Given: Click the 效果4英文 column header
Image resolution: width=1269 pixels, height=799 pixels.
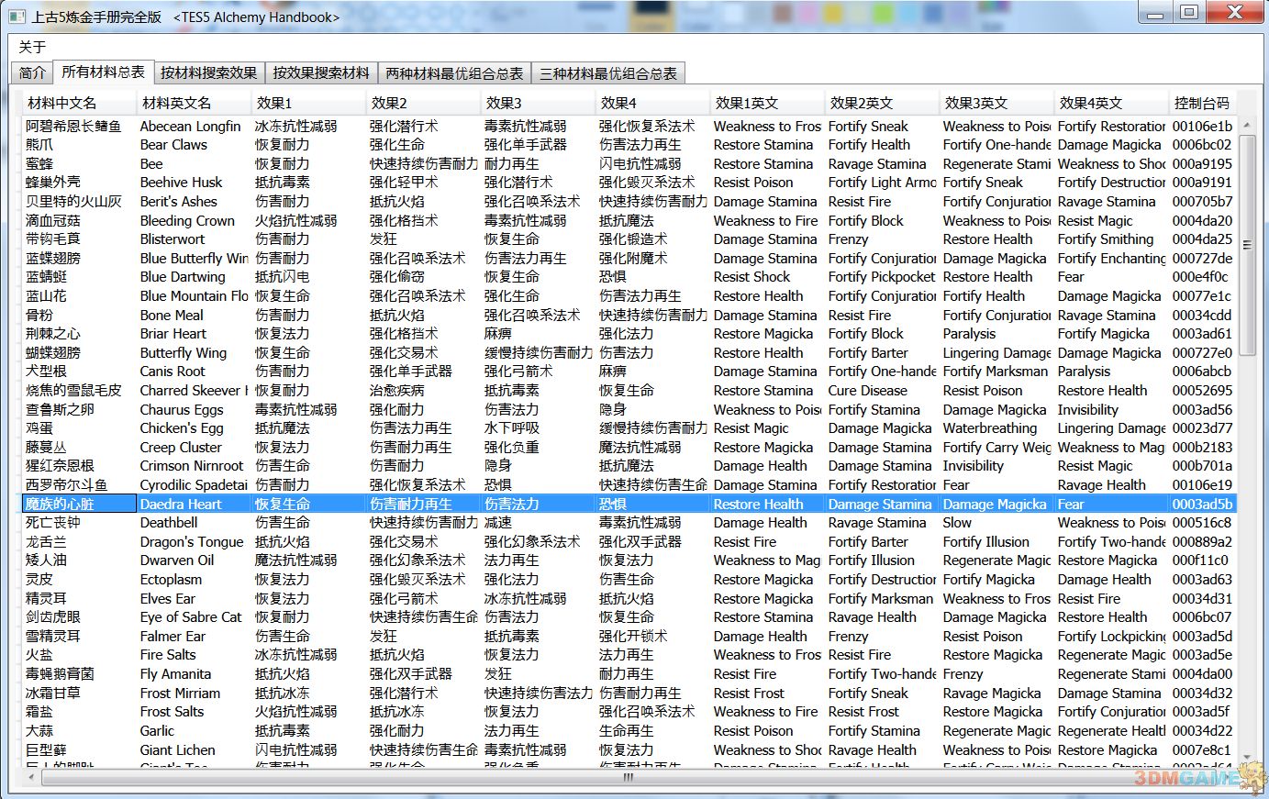Looking at the screenshot, I should pos(1110,103).
